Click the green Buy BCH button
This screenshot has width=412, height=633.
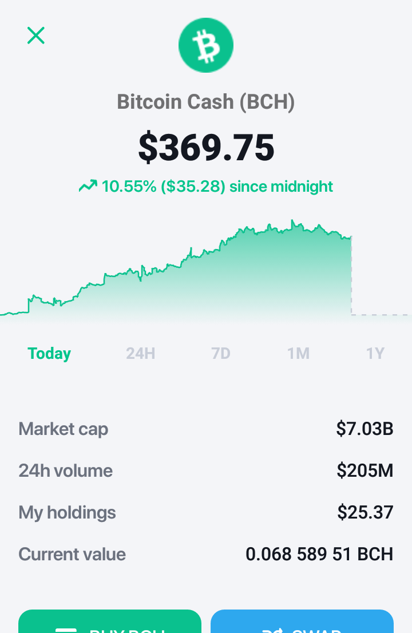(110, 622)
